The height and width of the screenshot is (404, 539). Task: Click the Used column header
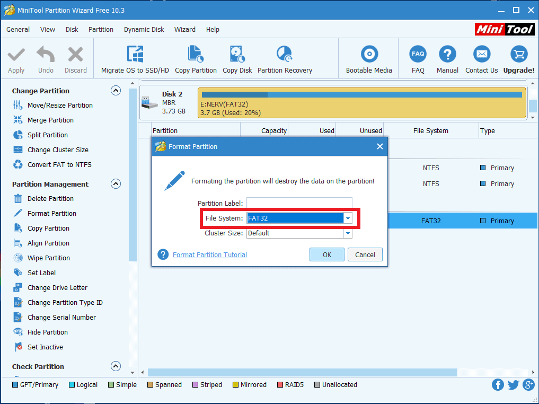point(312,130)
